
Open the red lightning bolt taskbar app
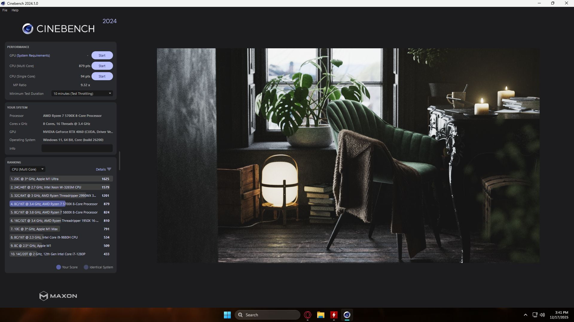[x=334, y=315]
